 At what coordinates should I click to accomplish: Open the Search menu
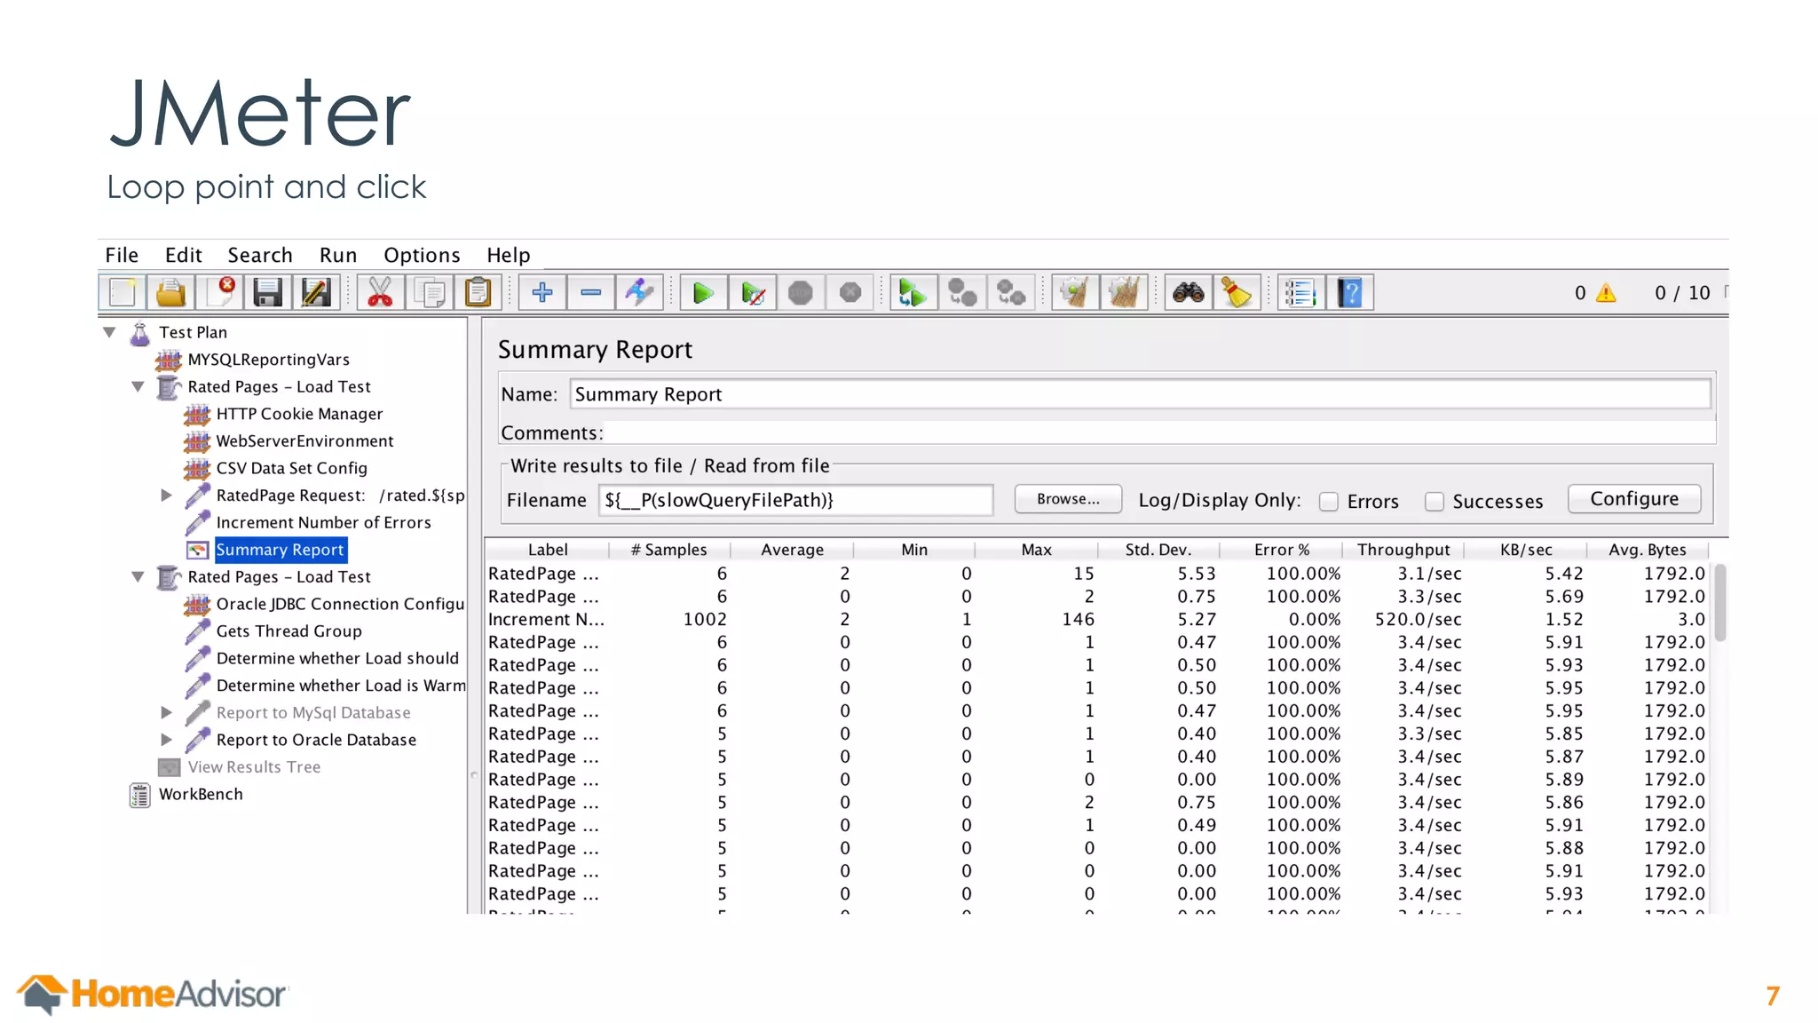260,255
